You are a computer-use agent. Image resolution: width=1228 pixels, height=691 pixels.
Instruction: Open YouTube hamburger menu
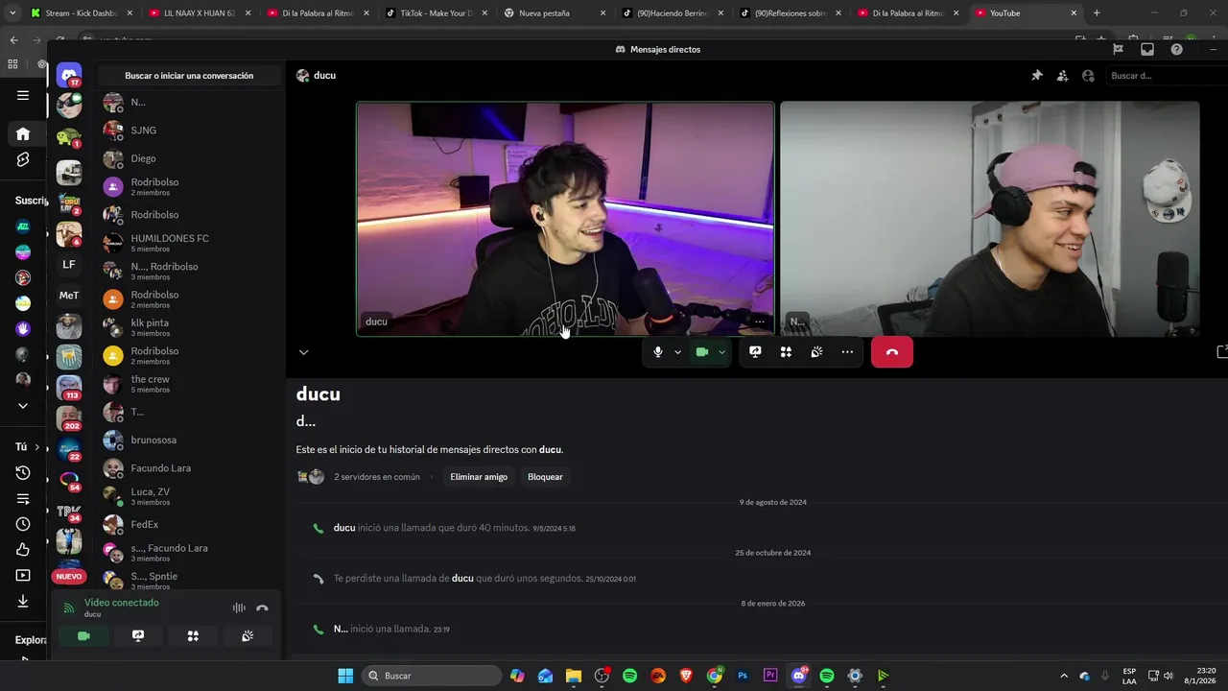[23, 95]
